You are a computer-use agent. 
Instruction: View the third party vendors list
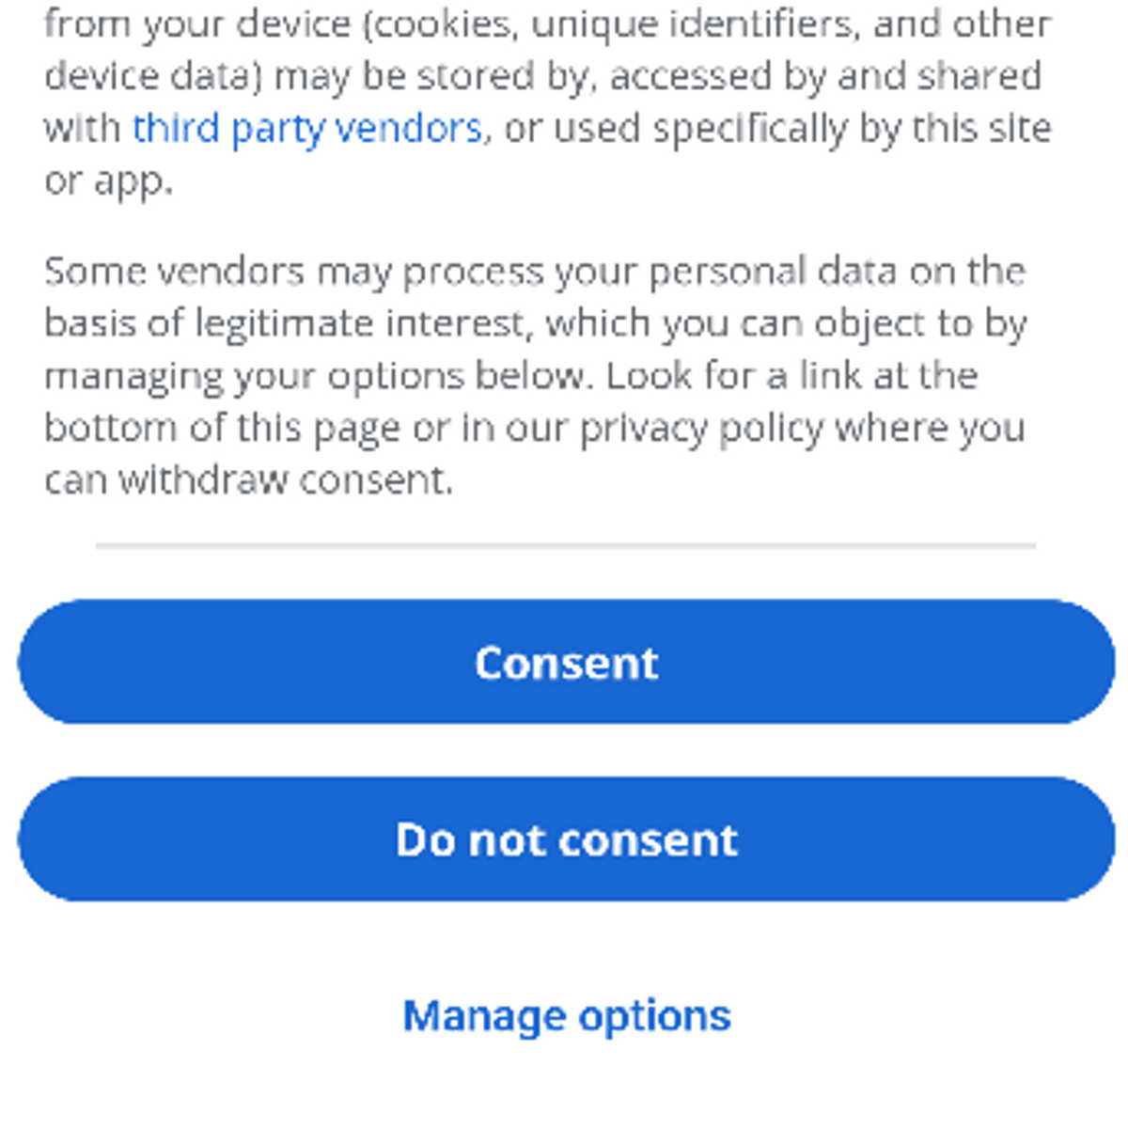click(307, 128)
